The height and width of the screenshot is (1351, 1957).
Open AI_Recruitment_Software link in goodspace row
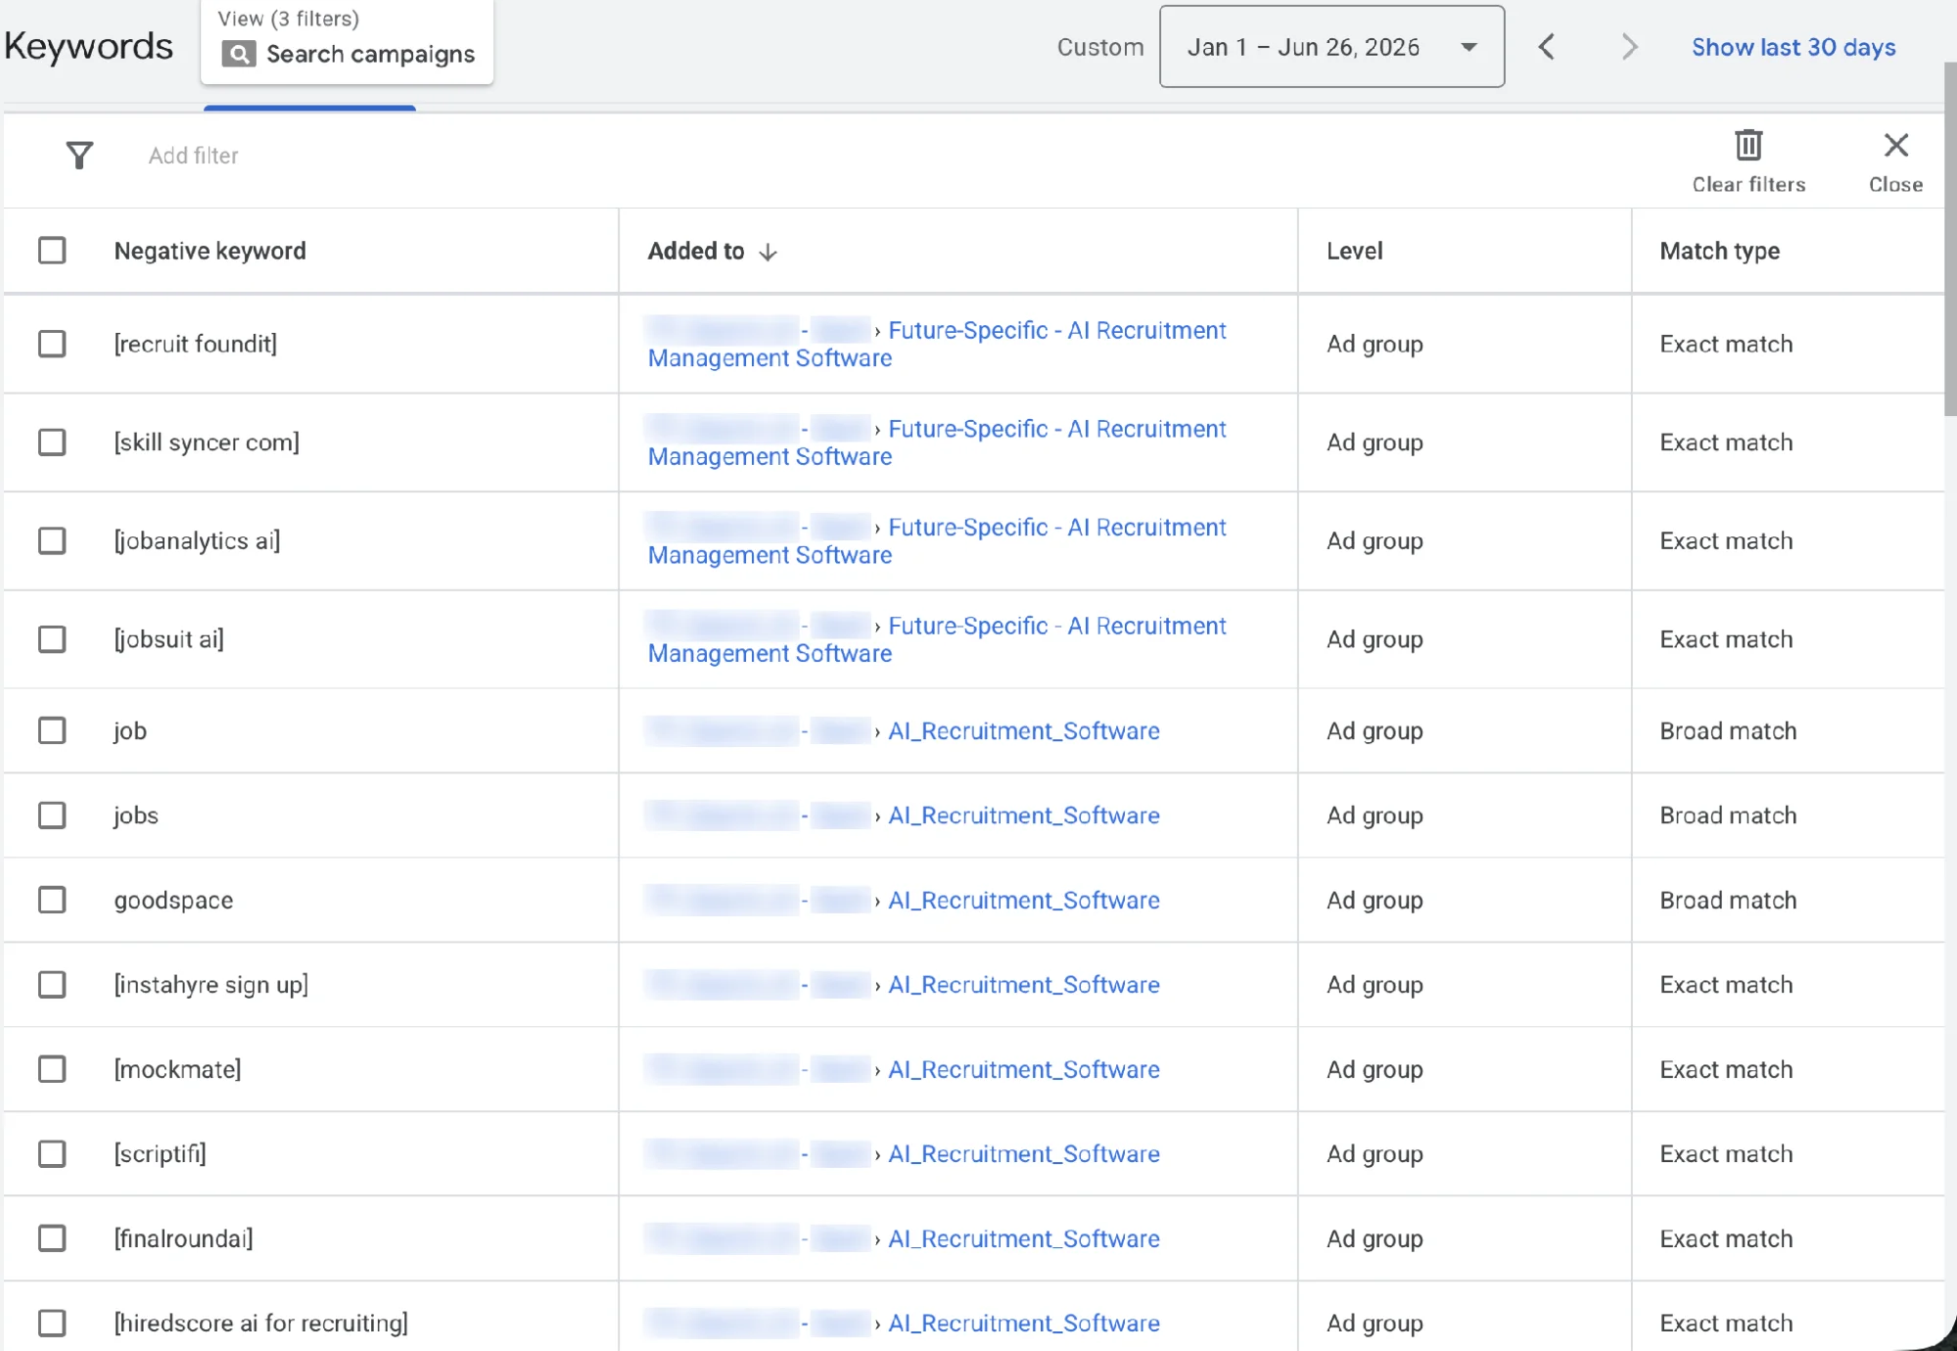1023,901
